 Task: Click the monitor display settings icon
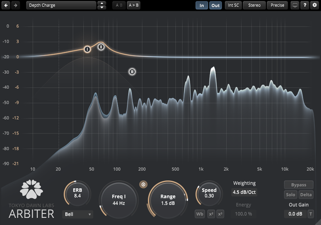[x=295, y=6]
